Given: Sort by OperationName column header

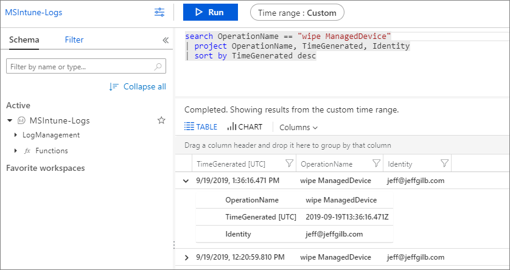Looking at the screenshot, I should pos(327,164).
